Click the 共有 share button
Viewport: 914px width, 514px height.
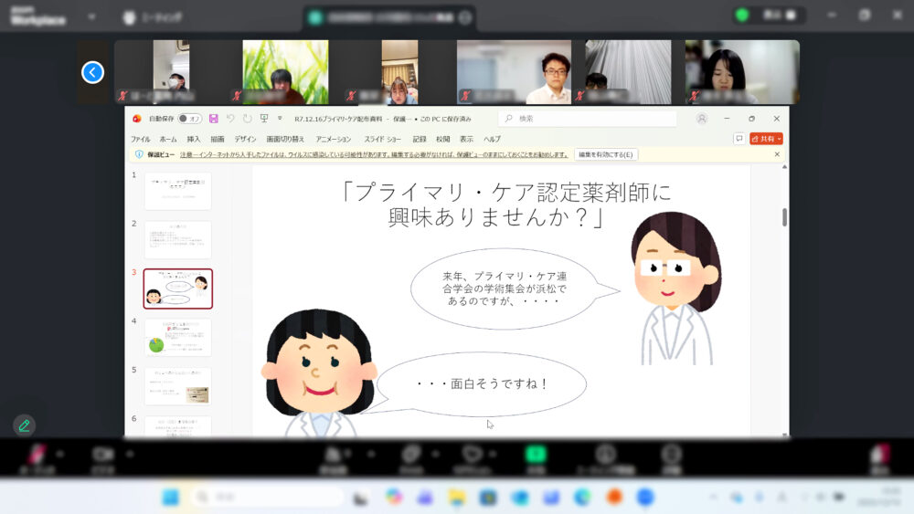pyautogui.click(x=766, y=139)
